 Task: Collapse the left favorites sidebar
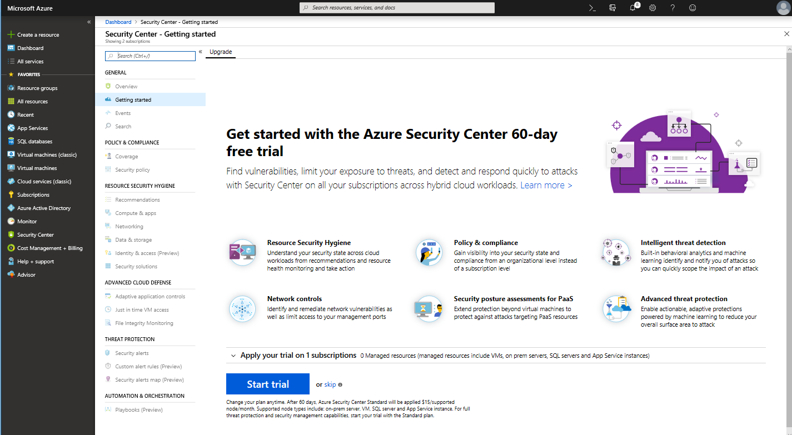coord(89,22)
